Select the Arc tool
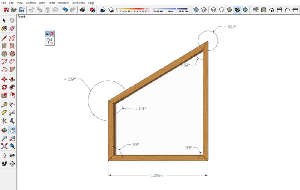Image resolution: width=300 pixels, height=190 pixels. click(x=4, y=62)
